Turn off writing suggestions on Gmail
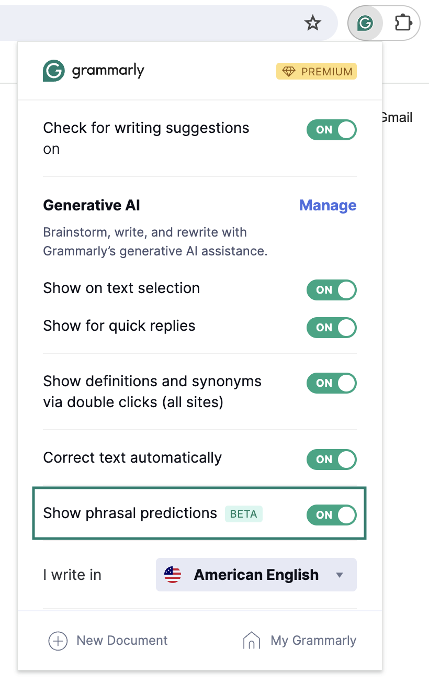This screenshot has width=429, height=694. coord(331,130)
